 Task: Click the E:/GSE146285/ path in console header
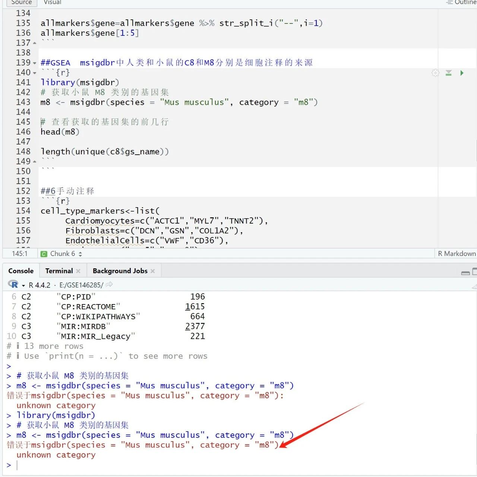(81, 285)
